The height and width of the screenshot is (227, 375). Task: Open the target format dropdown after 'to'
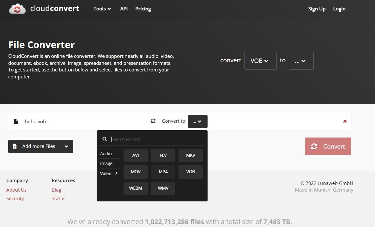[x=301, y=61]
